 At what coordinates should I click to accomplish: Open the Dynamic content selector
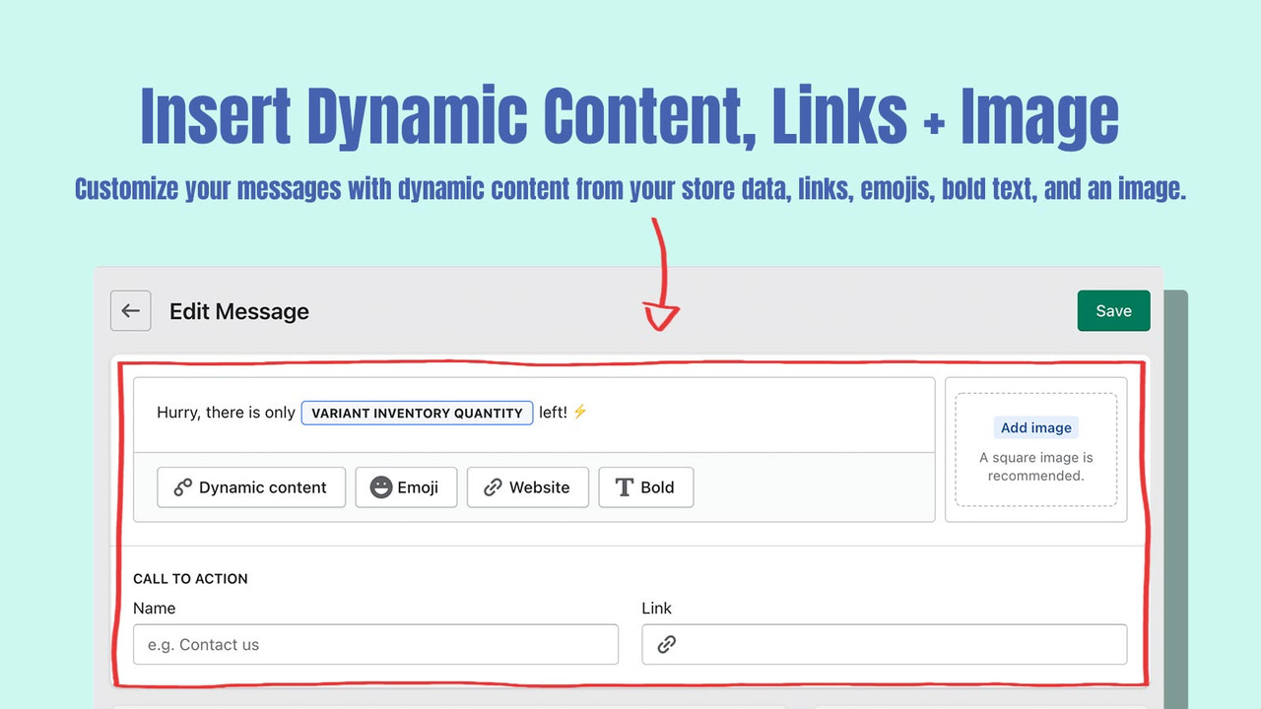pyautogui.click(x=250, y=486)
